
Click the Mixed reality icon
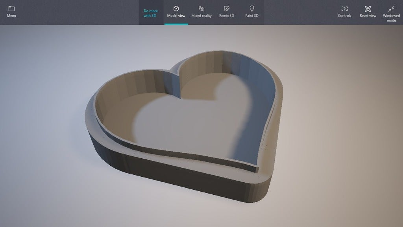(201, 8)
